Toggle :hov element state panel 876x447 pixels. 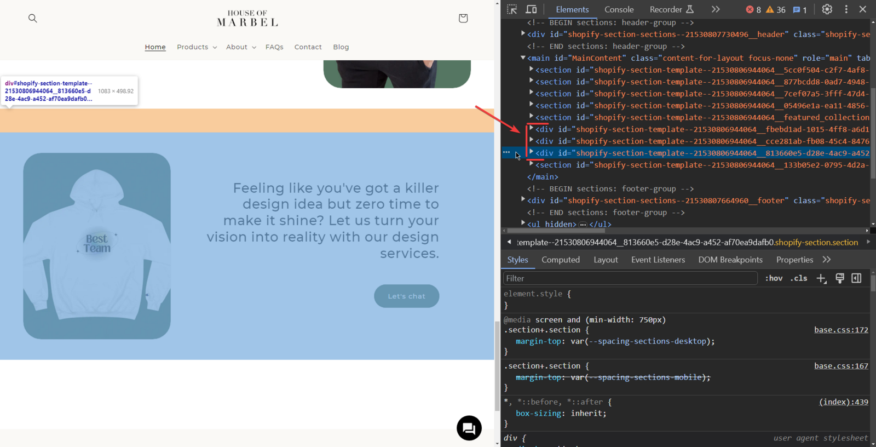774,278
